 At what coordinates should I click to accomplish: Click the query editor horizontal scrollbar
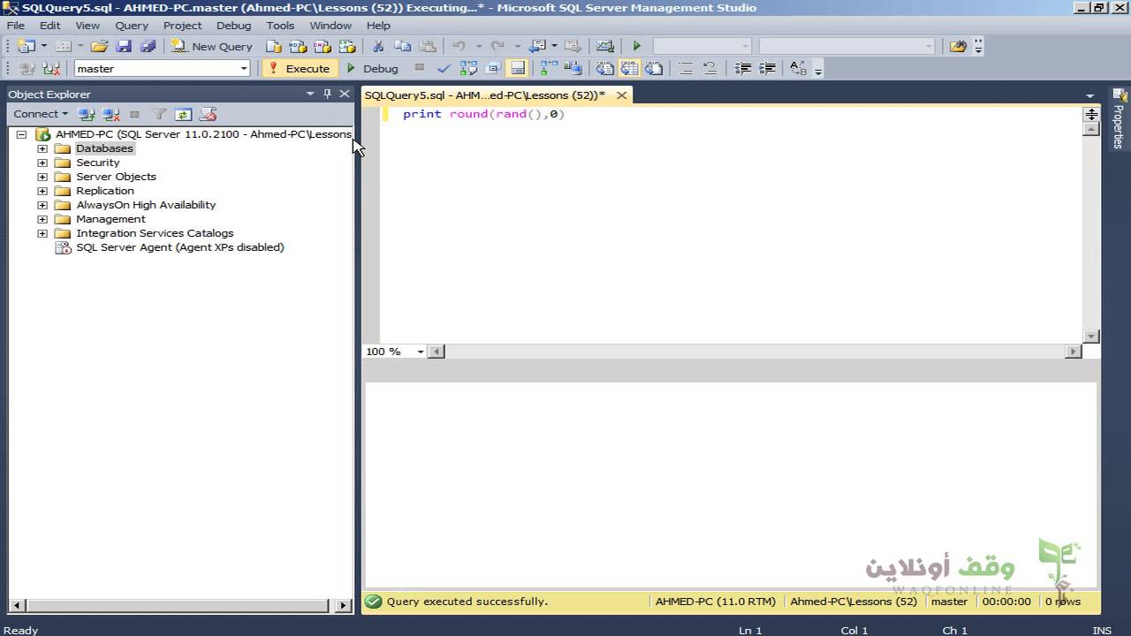click(756, 352)
